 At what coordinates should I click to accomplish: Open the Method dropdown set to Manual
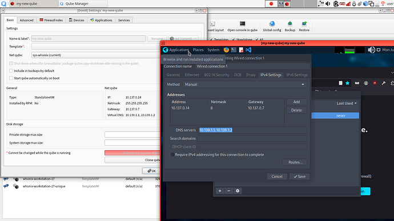[x=244, y=84]
